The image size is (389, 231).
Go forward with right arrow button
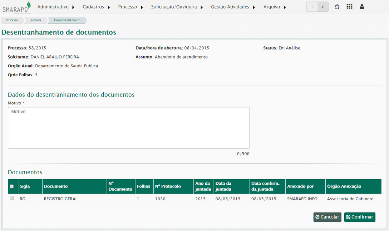(x=323, y=7)
